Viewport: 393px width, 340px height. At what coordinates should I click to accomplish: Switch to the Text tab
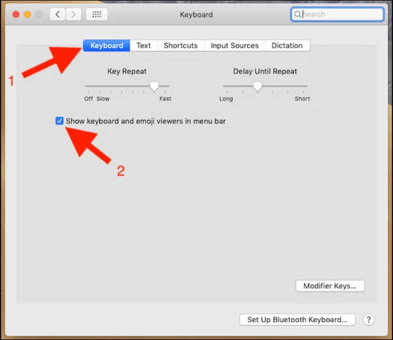143,45
